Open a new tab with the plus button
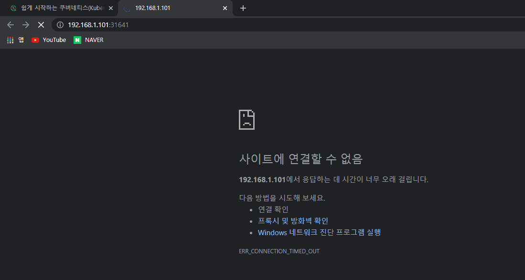525x280 pixels. 243,8
